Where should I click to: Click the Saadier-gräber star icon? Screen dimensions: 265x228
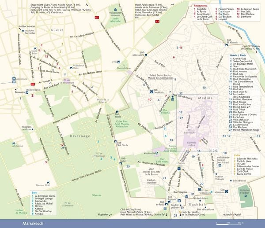coord(181,205)
